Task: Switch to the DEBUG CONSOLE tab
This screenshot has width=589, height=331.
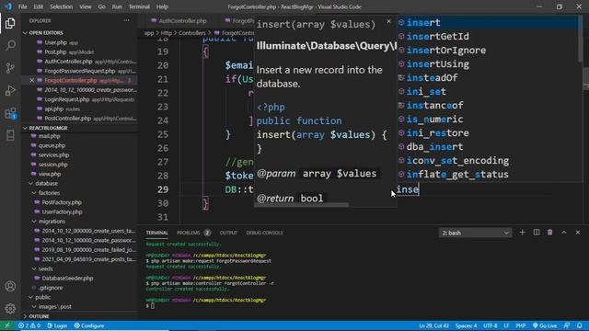Action: 264,233
